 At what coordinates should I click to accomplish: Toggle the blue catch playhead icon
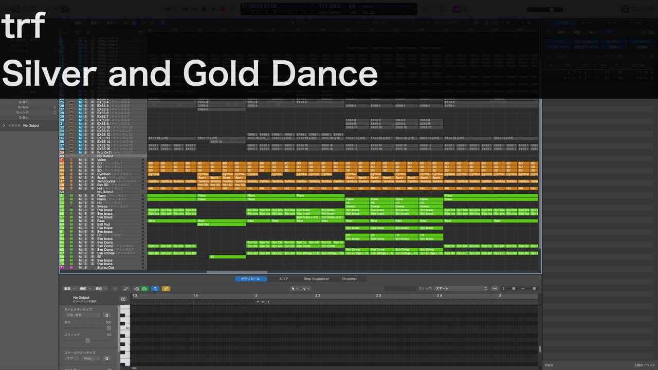[x=155, y=289]
